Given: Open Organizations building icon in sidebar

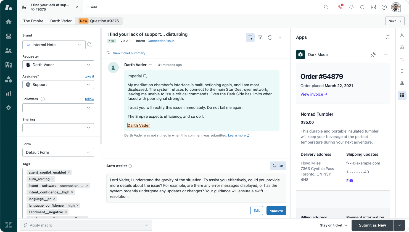Looking at the screenshot, I should [9, 65].
